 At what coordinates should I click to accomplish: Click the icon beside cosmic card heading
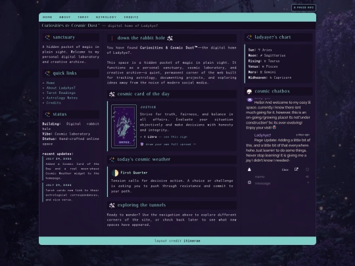coord(112,94)
